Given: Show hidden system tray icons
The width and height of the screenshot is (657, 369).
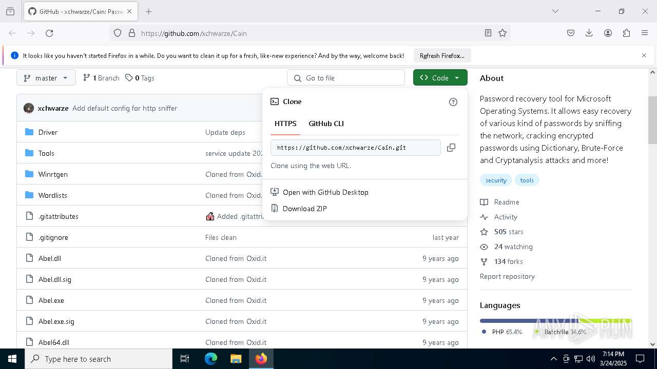Looking at the screenshot, I should click(x=553, y=359).
